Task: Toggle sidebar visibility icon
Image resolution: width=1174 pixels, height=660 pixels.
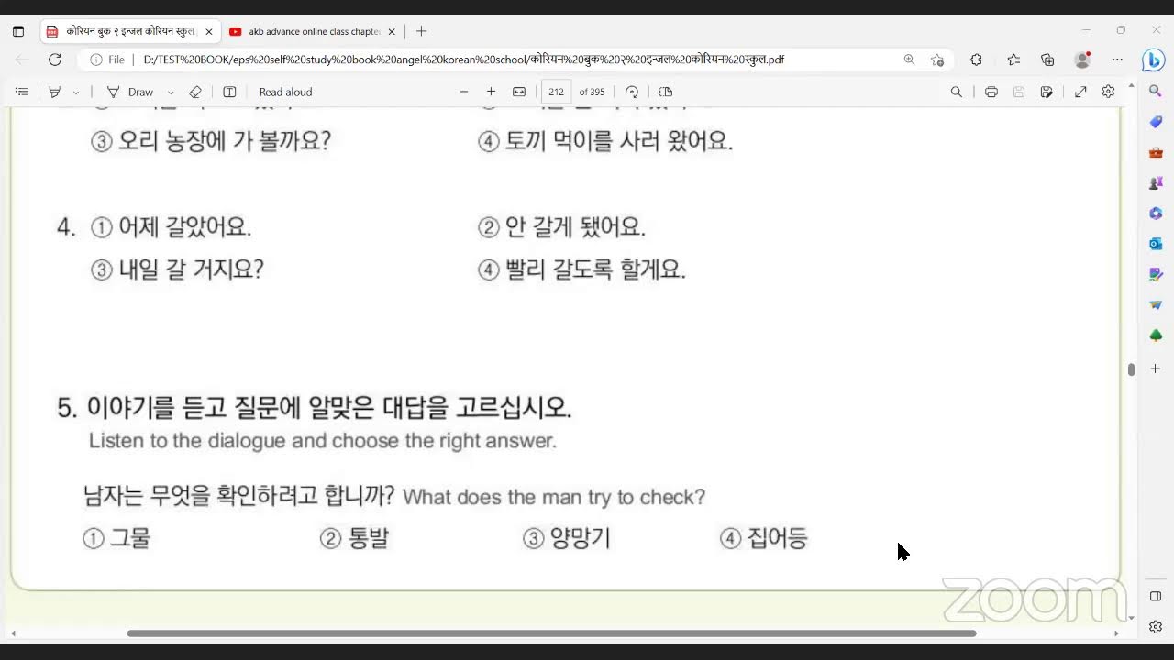Action: [1156, 596]
